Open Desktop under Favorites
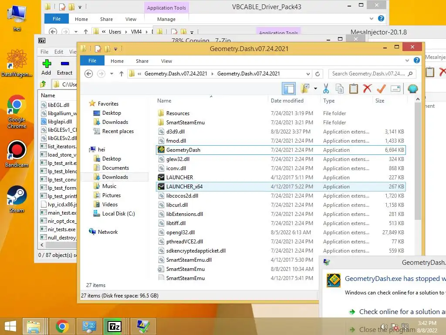The image size is (446, 335). [x=111, y=113]
